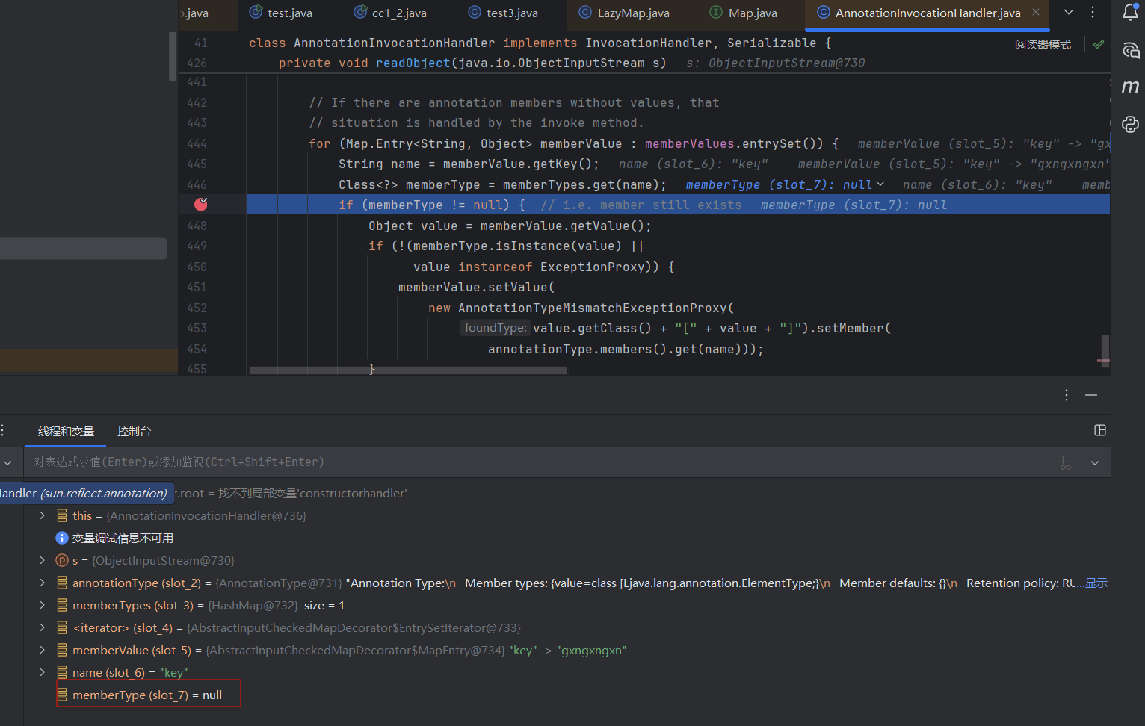1145x726 pixels.
Task: Open the AI assistant chat icon
Action: pos(1130,50)
